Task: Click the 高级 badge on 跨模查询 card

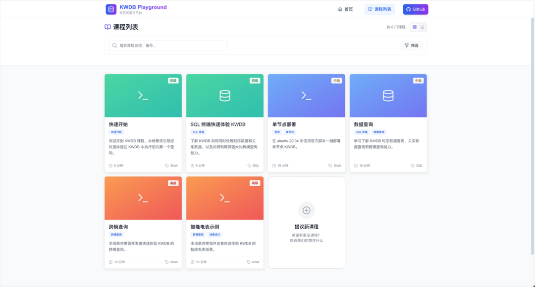Action: coord(173,183)
